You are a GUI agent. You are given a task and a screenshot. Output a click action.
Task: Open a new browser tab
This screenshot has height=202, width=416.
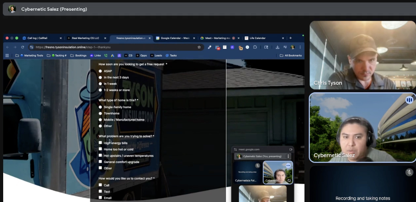coord(290,38)
